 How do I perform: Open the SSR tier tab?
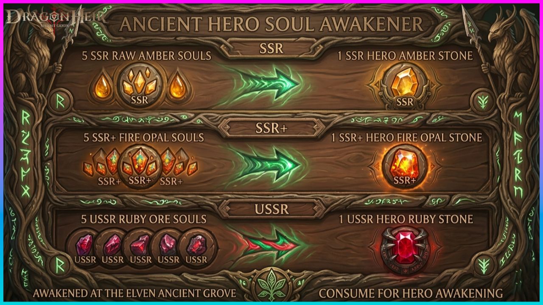pos(271,48)
